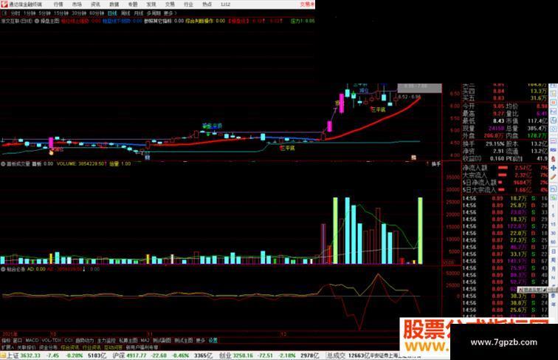Screen dimensions: 558x360
Task: Select the 测试副图 indicator tab
Action: point(162,340)
